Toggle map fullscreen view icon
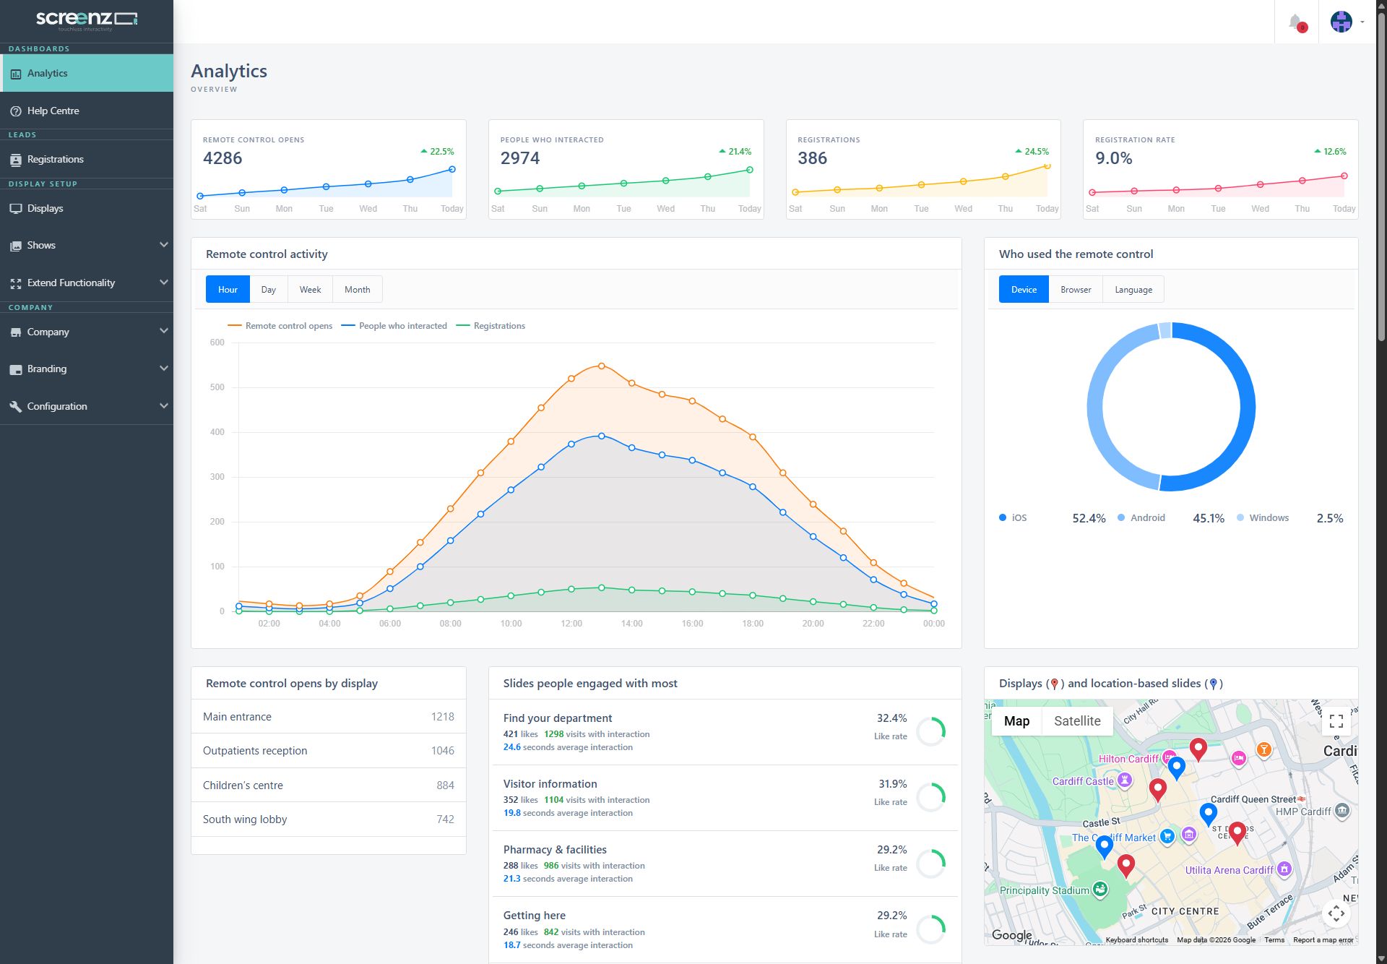Image resolution: width=1387 pixels, height=964 pixels. (1336, 721)
